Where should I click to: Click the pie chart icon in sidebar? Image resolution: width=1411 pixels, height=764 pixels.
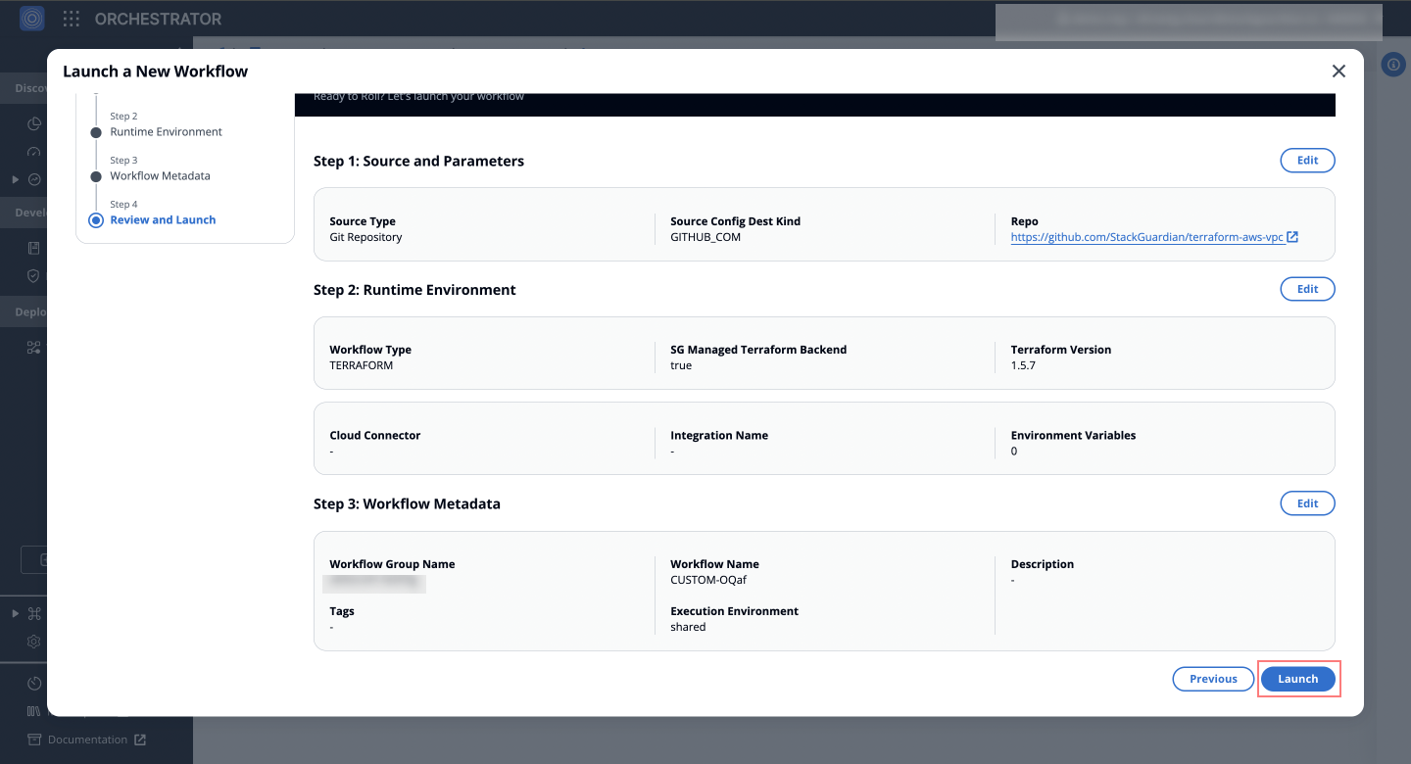coord(34,124)
